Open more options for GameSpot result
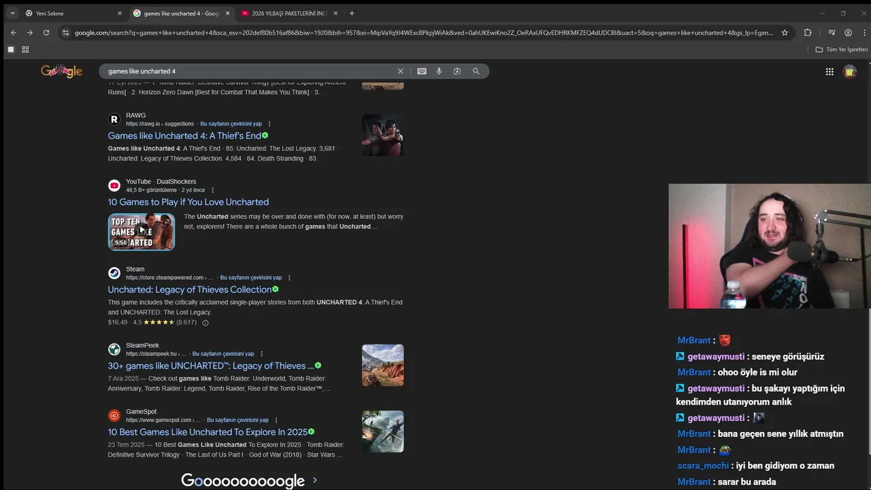The width and height of the screenshot is (871, 490). pos(276,420)
